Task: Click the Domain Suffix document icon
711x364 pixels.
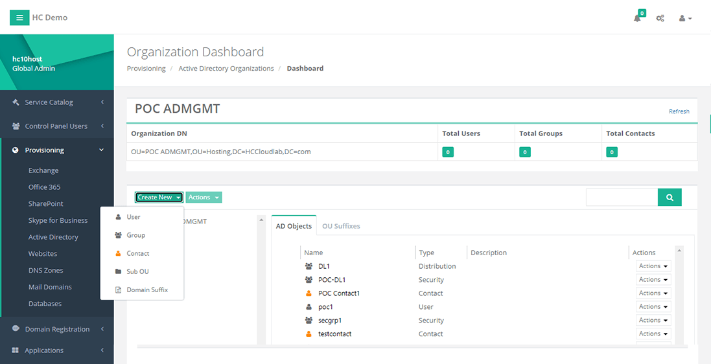Action: (119, 290)
